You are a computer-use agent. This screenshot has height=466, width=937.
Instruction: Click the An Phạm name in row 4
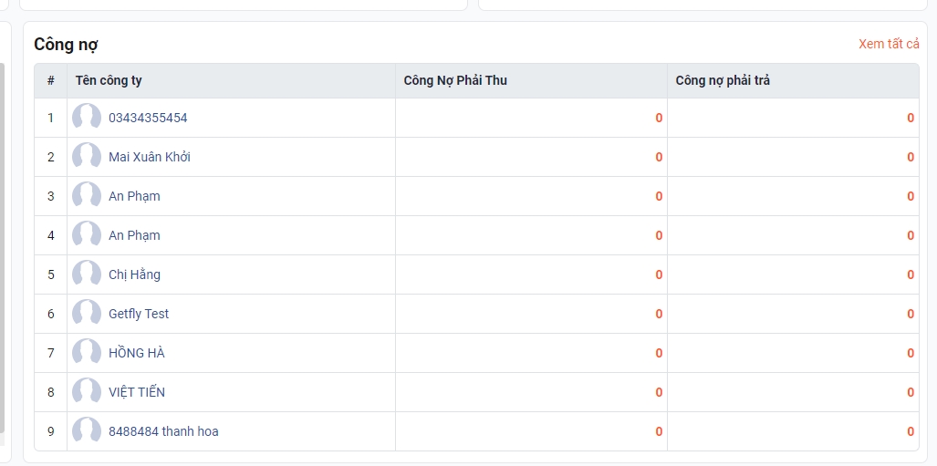coord(134,235)
